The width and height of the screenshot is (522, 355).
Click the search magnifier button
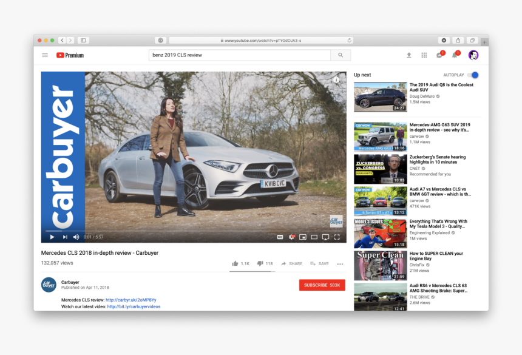click(341, 55)
